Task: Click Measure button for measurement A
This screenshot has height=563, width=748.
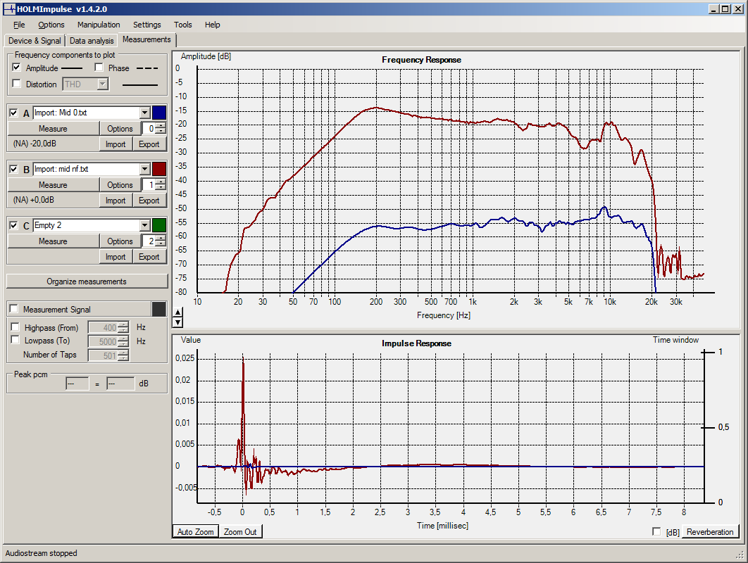Action: point(53,129)
